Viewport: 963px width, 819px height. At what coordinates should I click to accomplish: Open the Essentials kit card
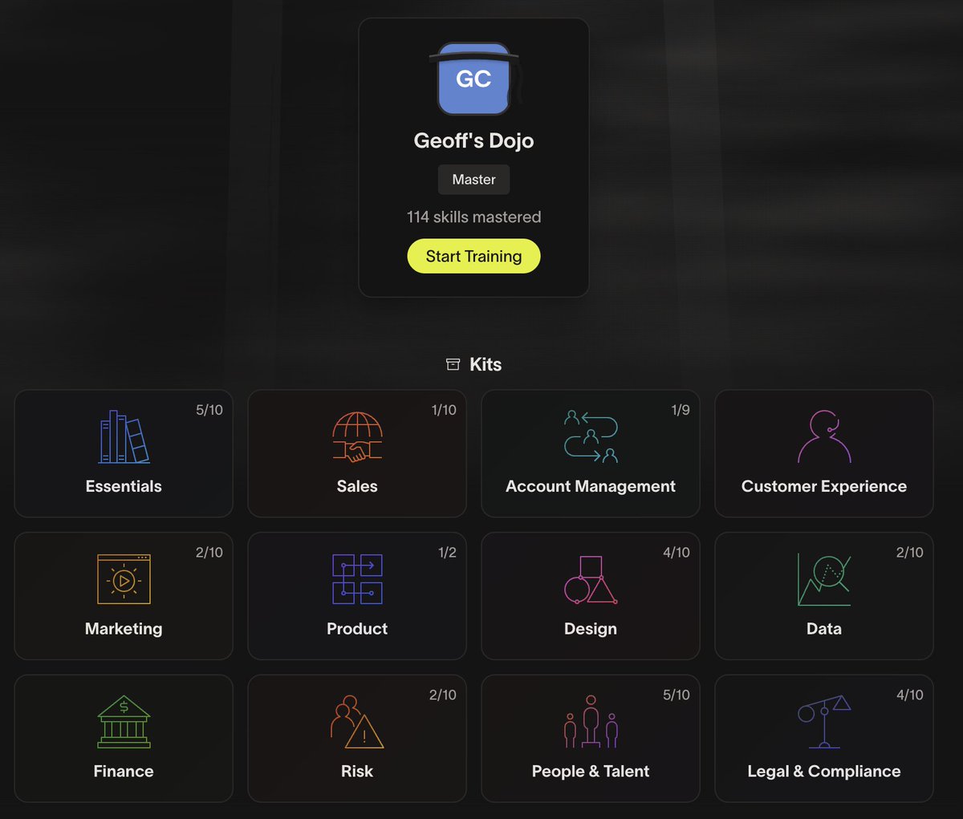(124, 453)
